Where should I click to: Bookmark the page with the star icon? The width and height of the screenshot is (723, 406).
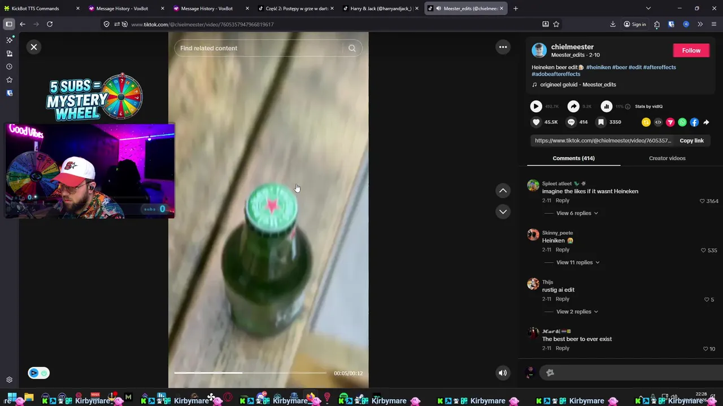pos(556,24)
